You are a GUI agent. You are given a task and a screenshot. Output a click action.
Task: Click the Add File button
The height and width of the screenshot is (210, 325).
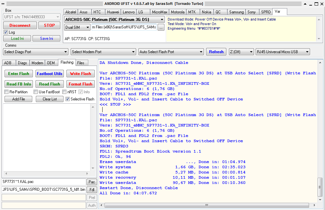click(19, 99)
